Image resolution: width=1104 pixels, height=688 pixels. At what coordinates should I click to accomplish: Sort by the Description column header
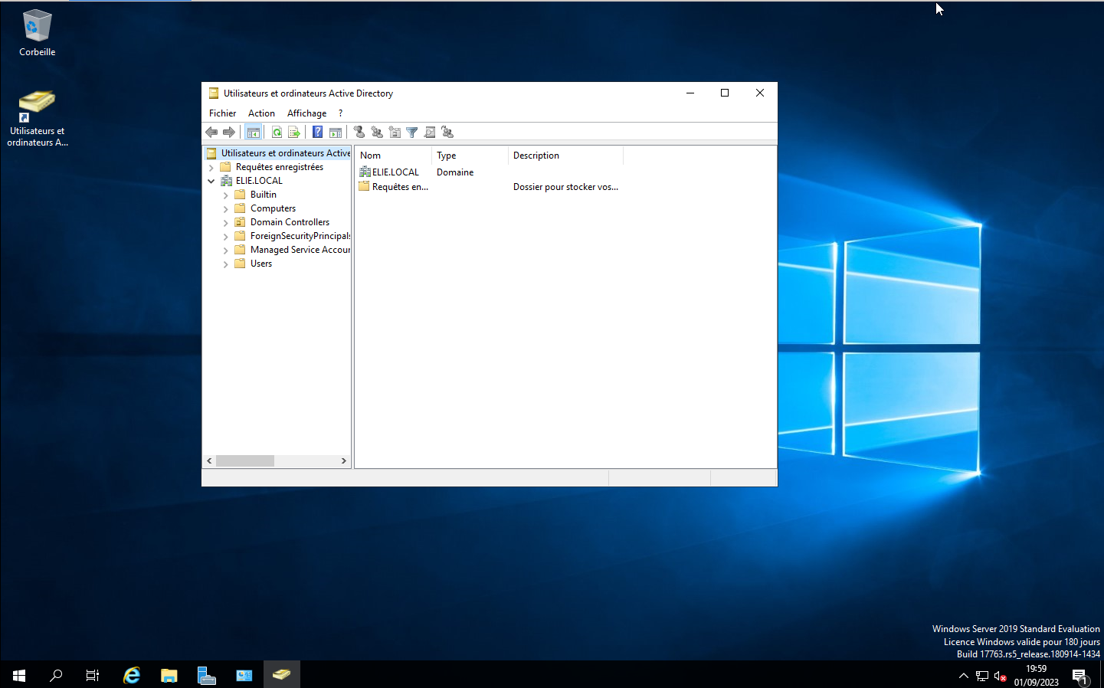(x=565, y=156)
